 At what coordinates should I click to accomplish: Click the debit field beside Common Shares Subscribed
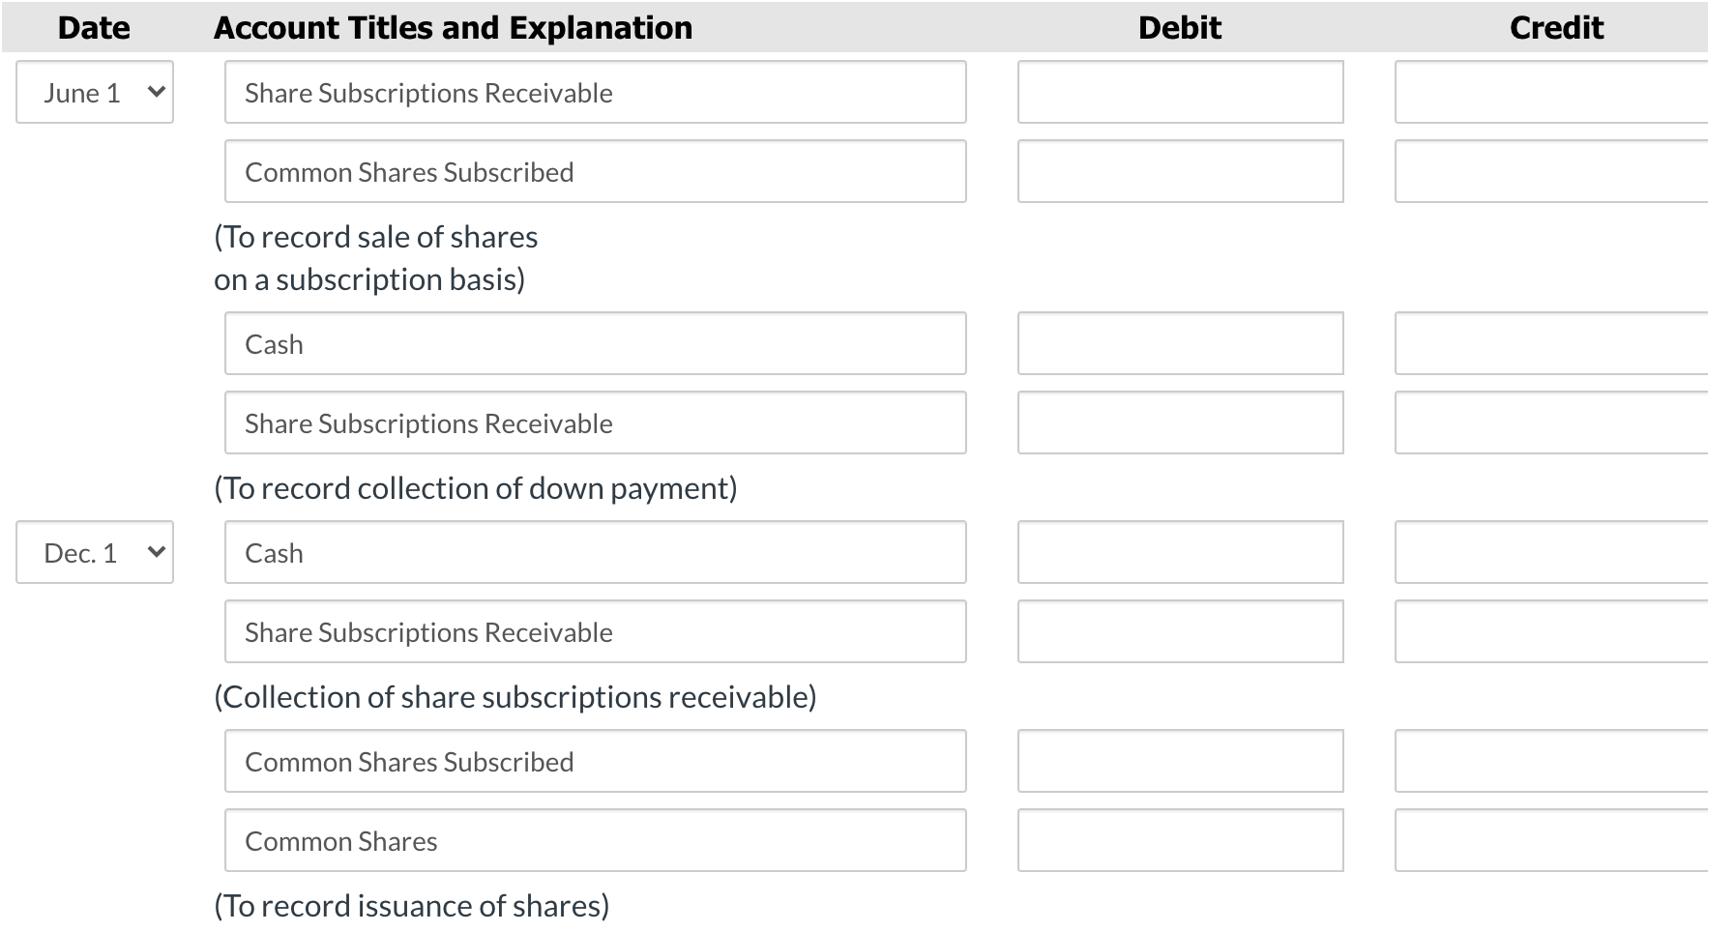(1180, 761)
